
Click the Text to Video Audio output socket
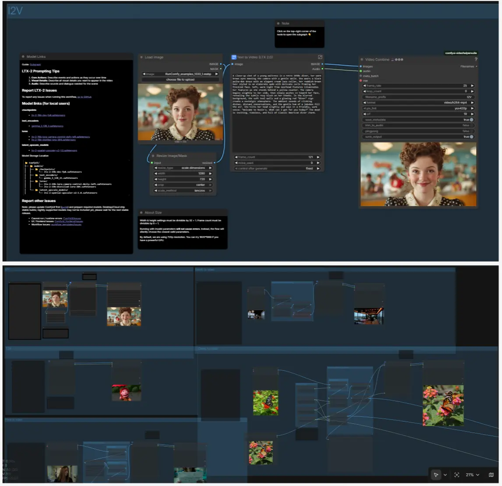322,69
